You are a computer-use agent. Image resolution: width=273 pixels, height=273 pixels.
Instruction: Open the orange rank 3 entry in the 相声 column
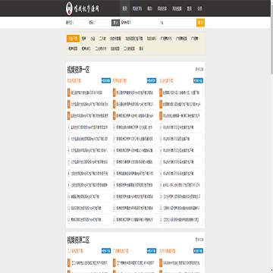(x=134, y=116)
